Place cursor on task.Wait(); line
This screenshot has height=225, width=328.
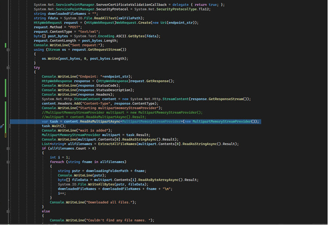(x=54, y=126)
